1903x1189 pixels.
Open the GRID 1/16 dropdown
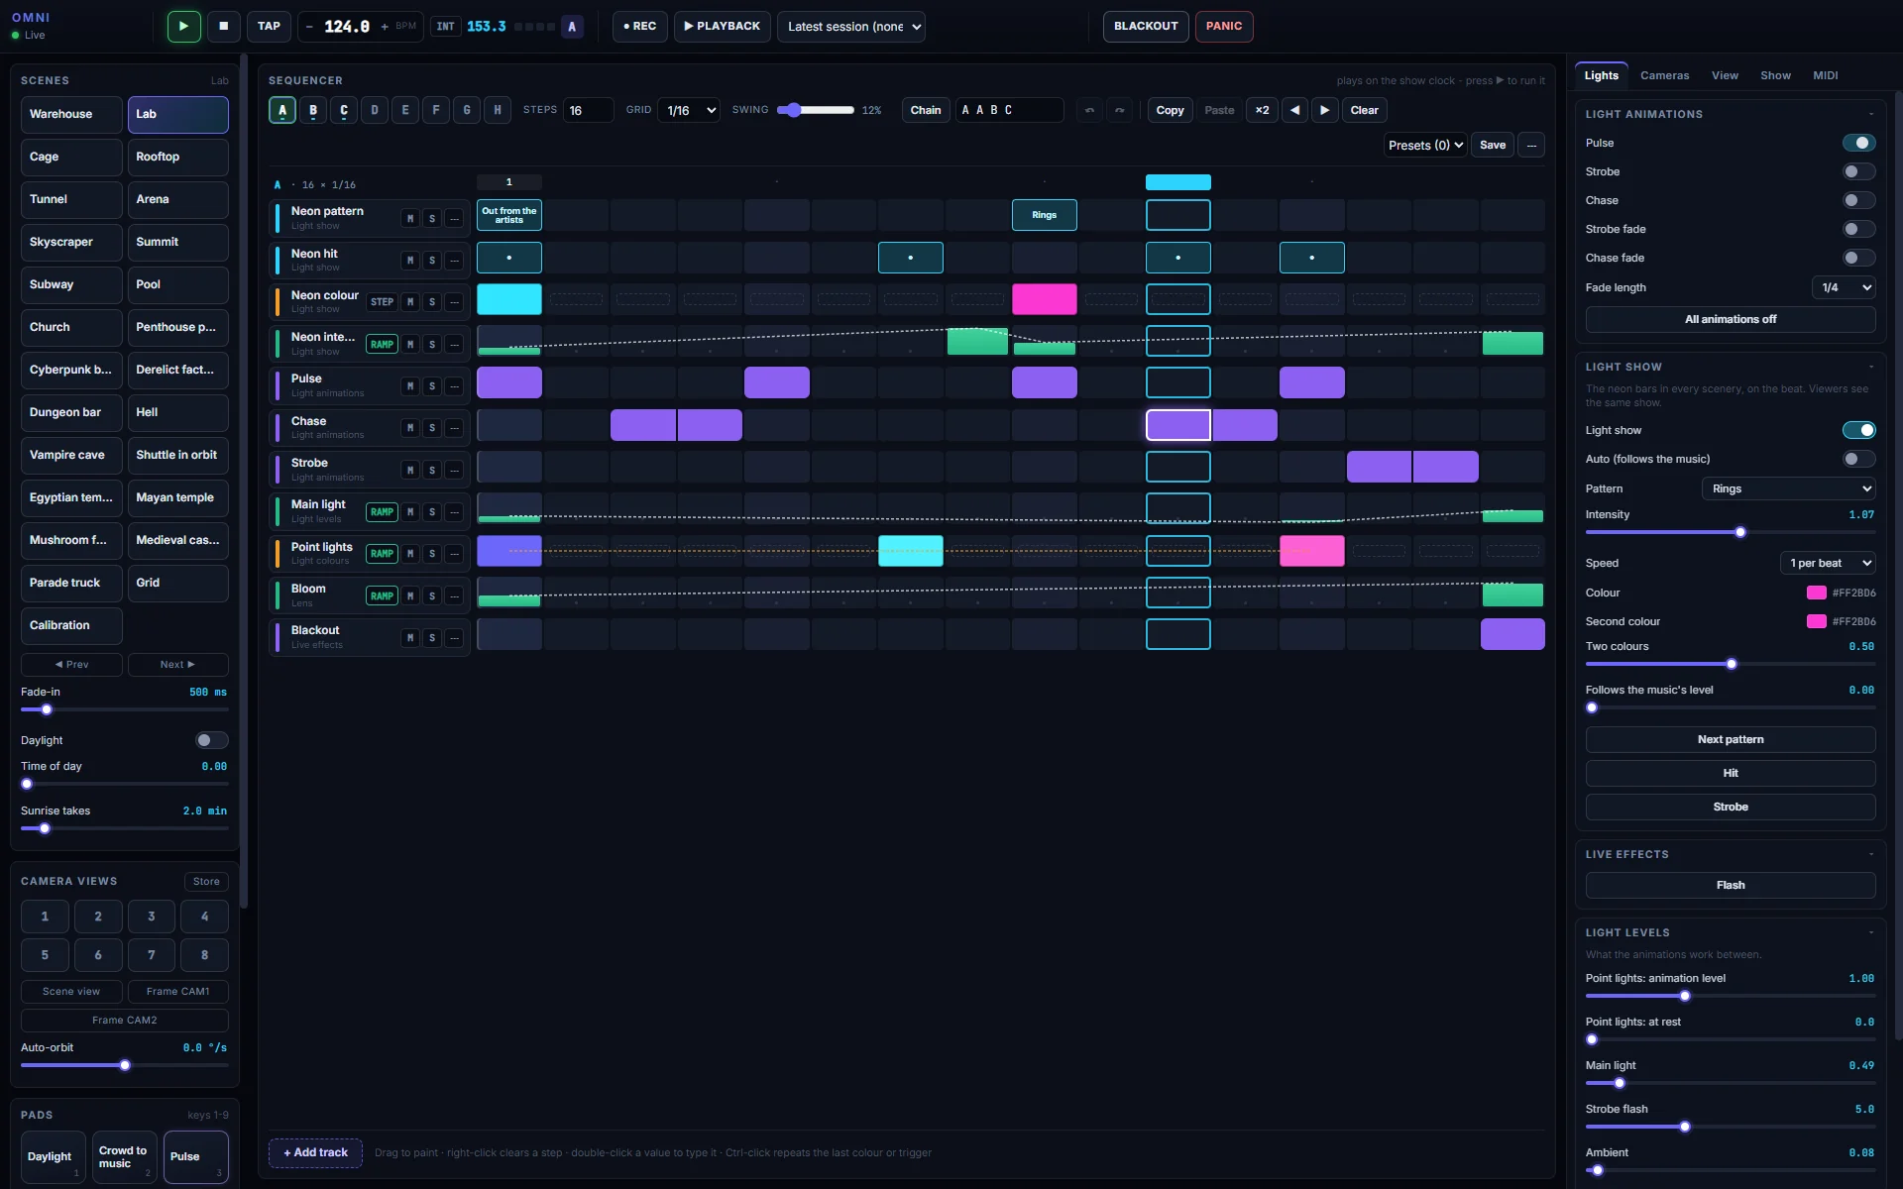pos(689,110)
